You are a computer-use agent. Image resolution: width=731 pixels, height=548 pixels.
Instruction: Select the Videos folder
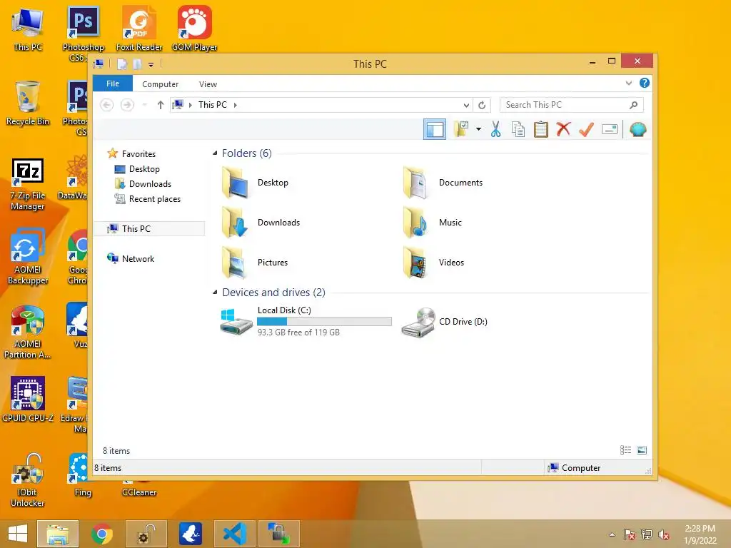(x=433, y=263)
